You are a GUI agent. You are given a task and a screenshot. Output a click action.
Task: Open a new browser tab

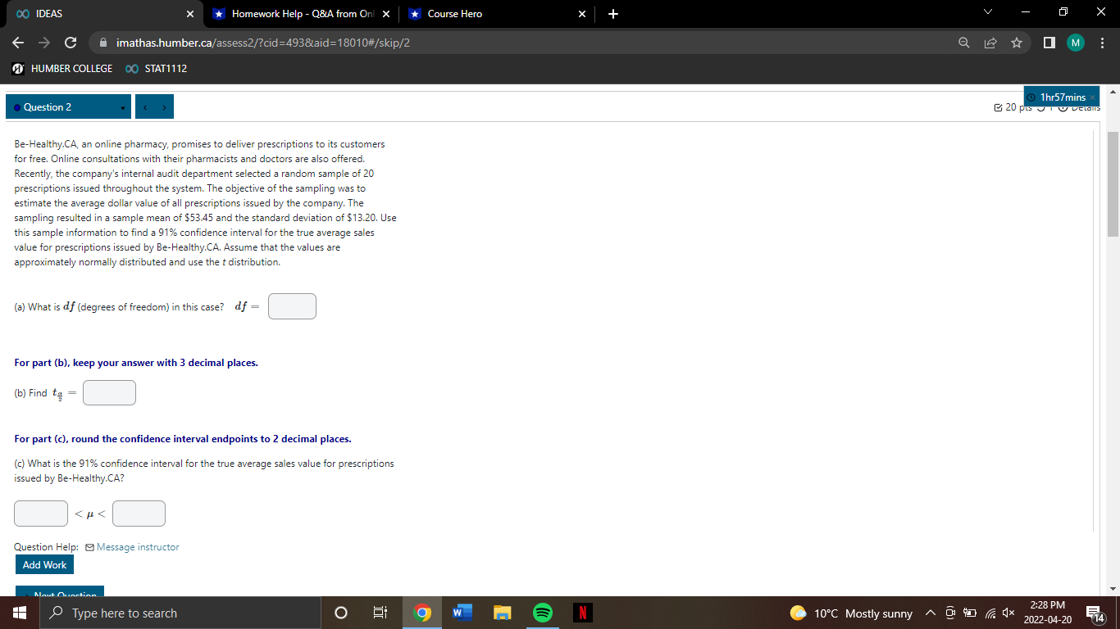coord(613,14)
